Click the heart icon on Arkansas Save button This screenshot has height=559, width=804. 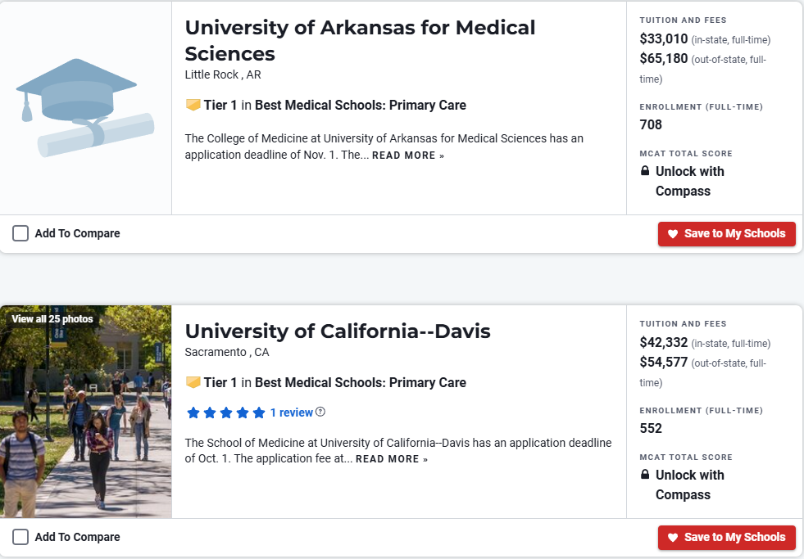coord(673,234)
